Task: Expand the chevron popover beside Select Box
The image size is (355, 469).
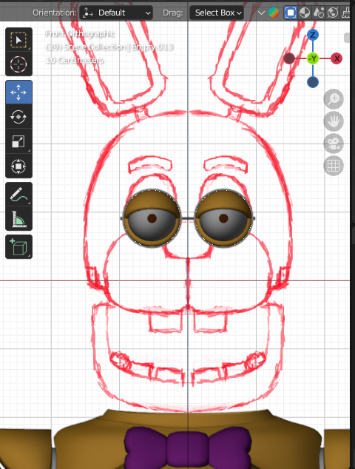Action: (261, 13)
